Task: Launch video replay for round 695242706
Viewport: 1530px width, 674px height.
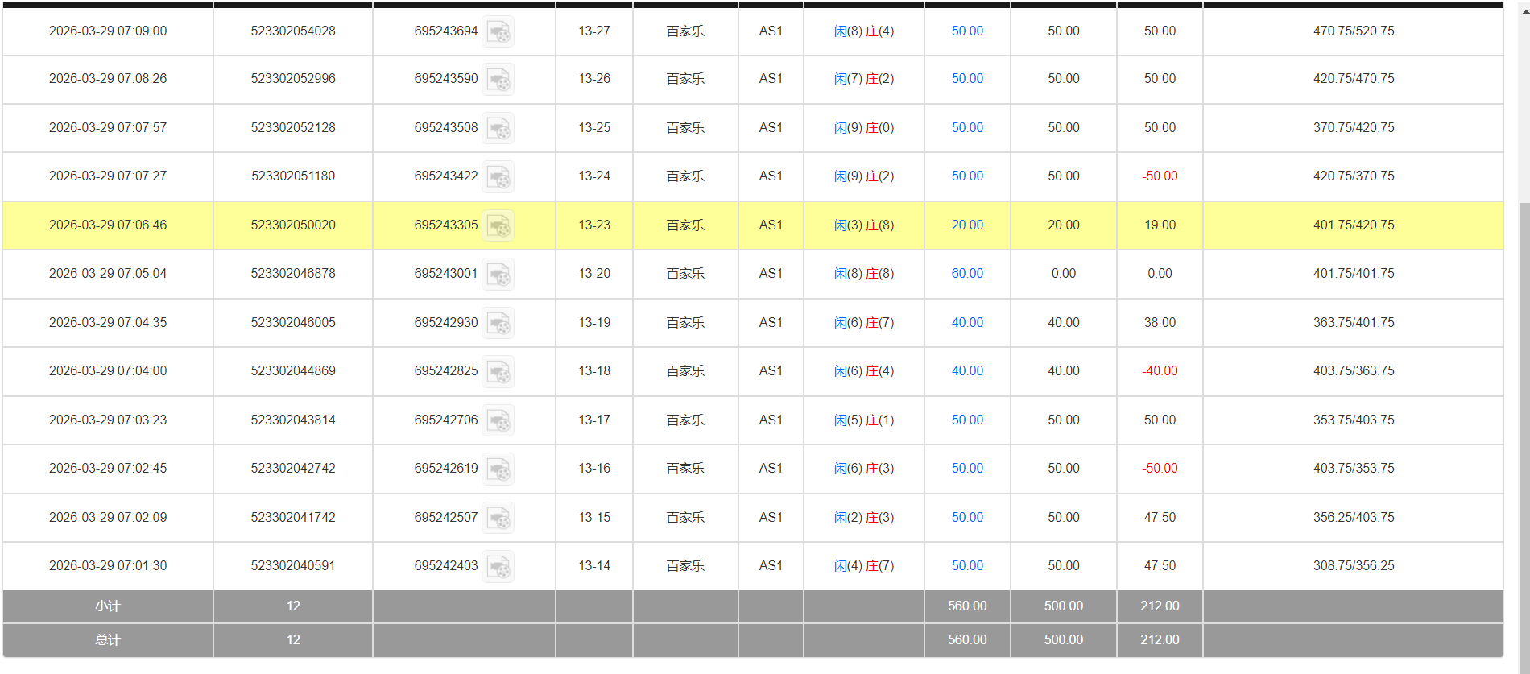Action: [x=498, y=421]
